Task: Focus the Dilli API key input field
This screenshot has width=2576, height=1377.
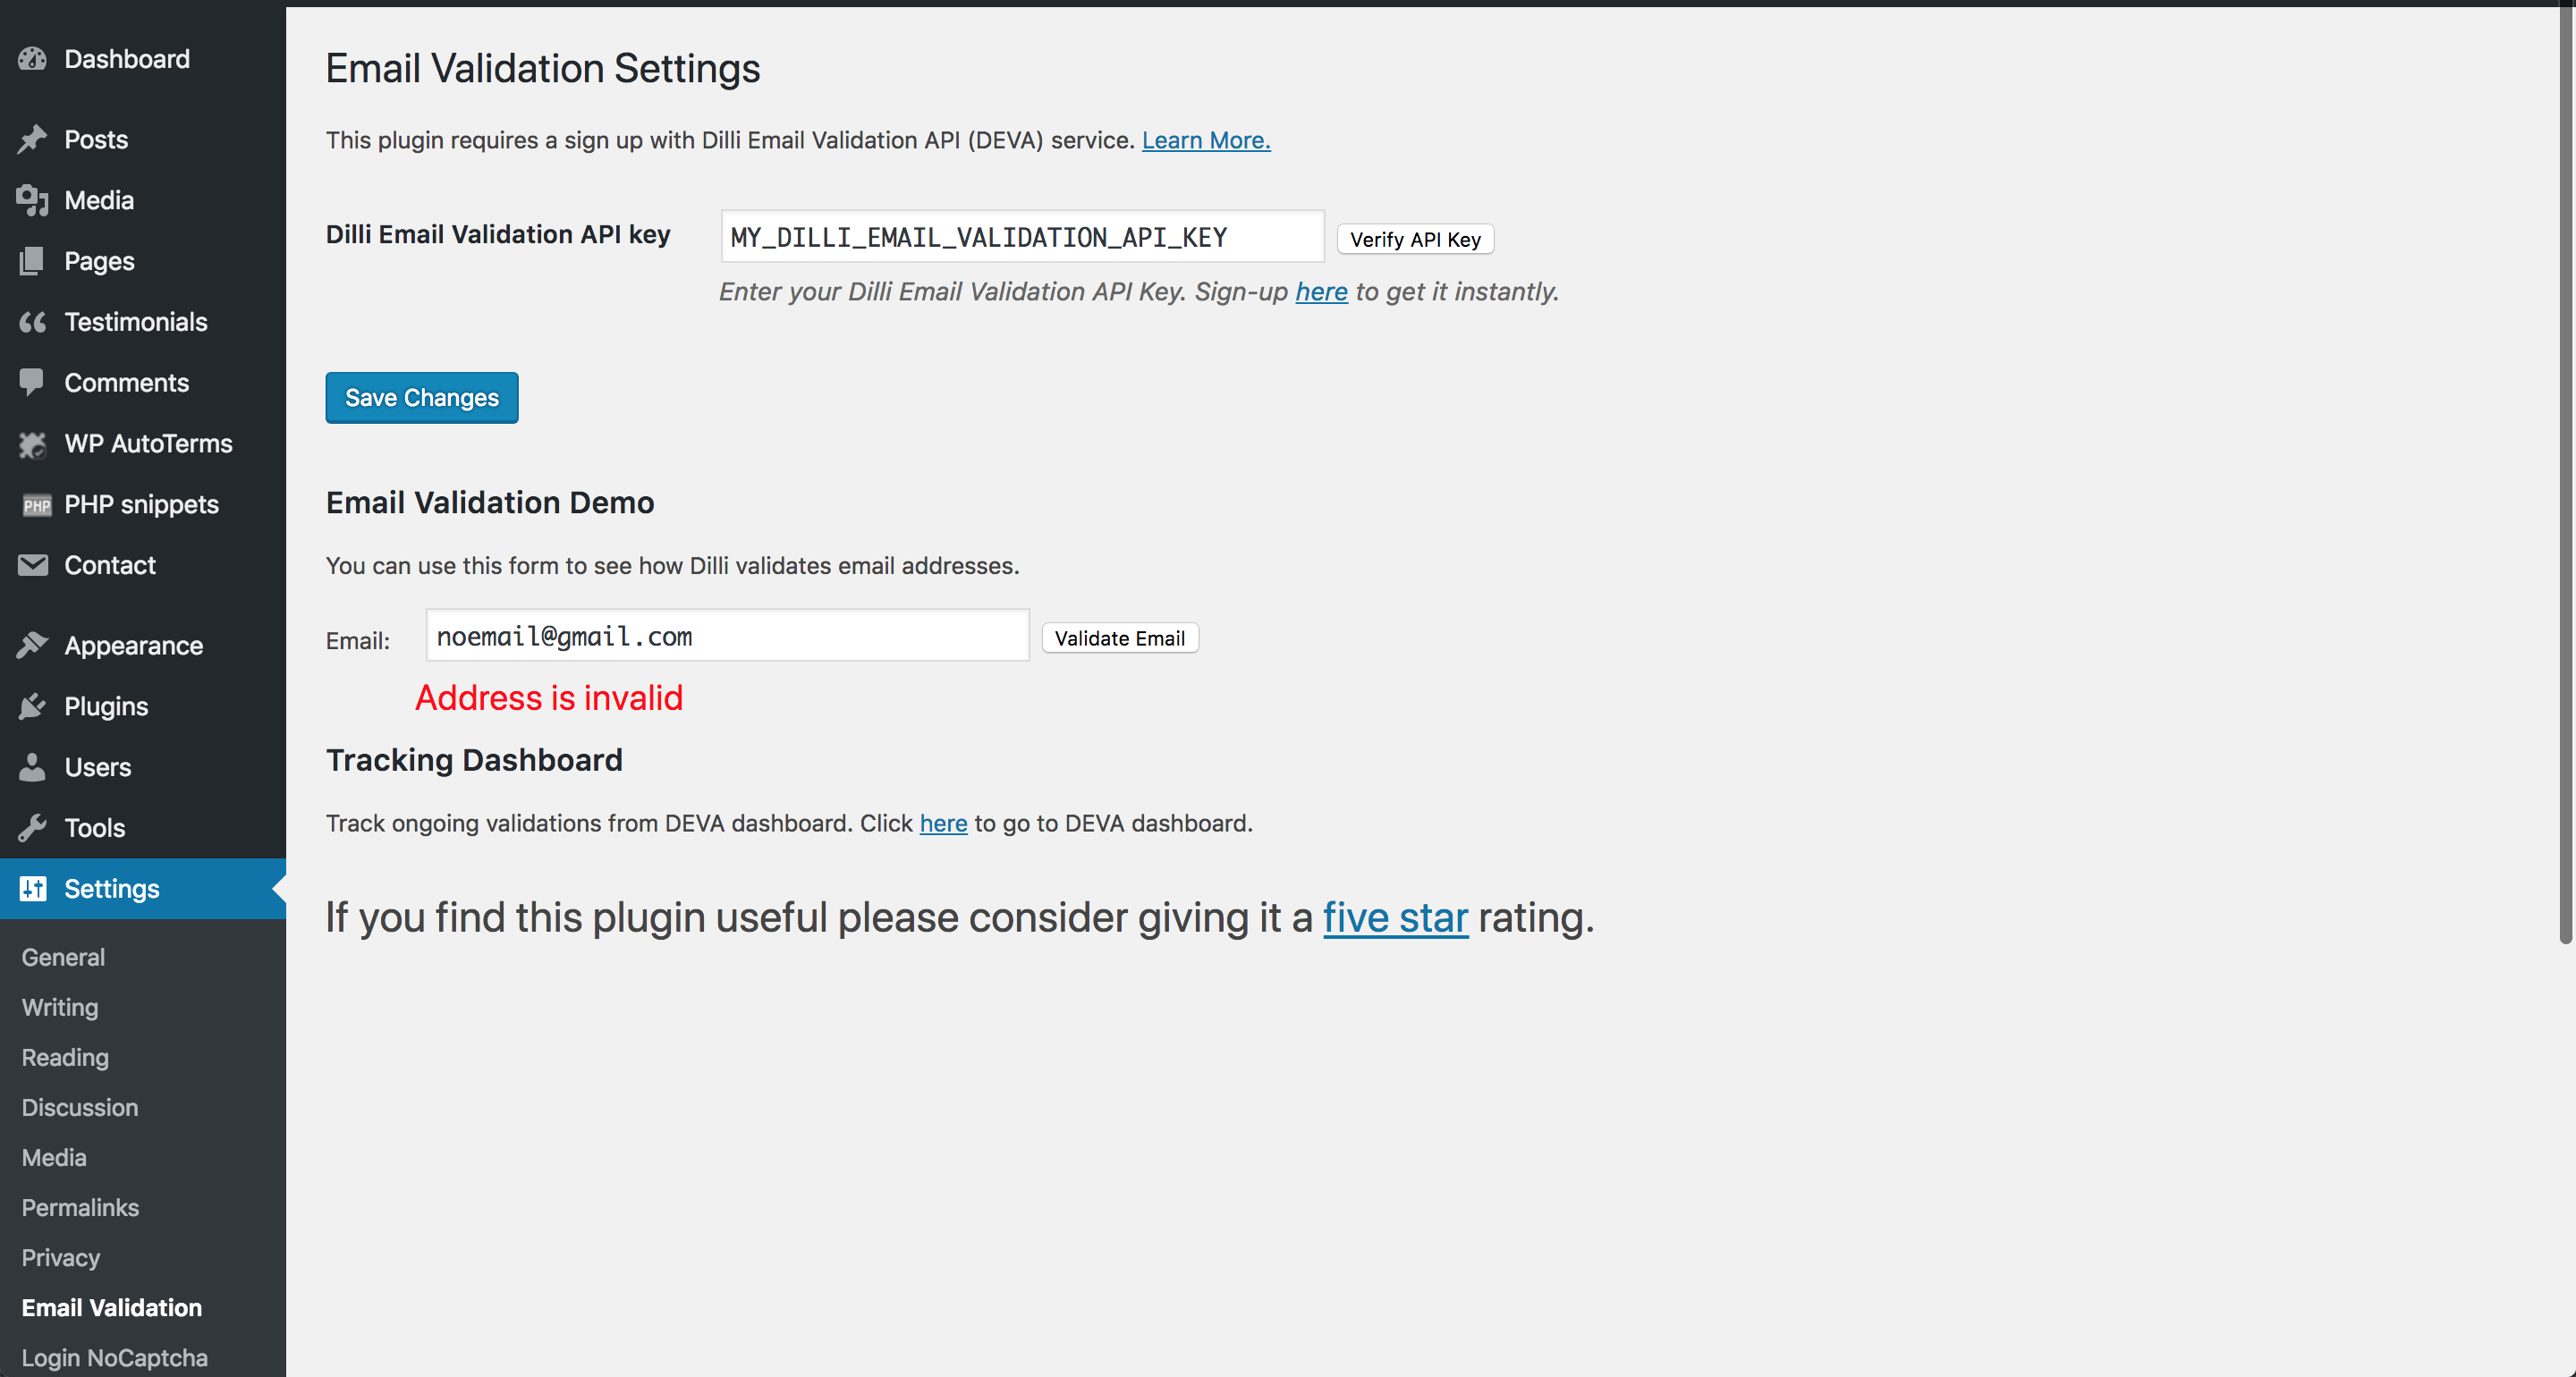Action: click(x=1022, y=237)
